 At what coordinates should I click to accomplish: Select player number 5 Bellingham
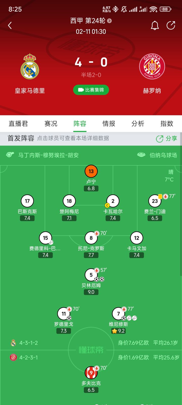point(91,275)
